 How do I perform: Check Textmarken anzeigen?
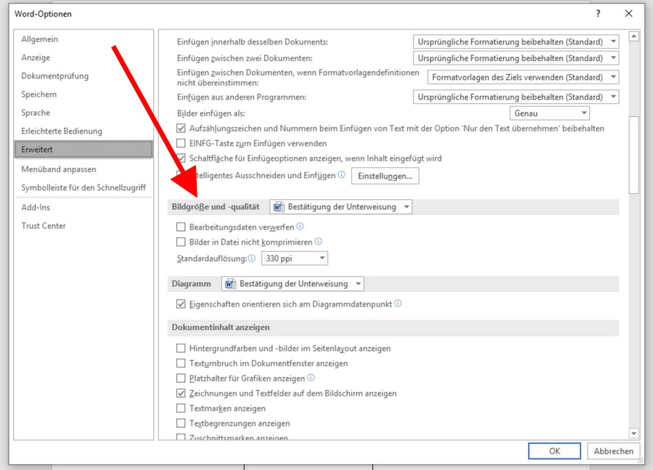point(181,408)
